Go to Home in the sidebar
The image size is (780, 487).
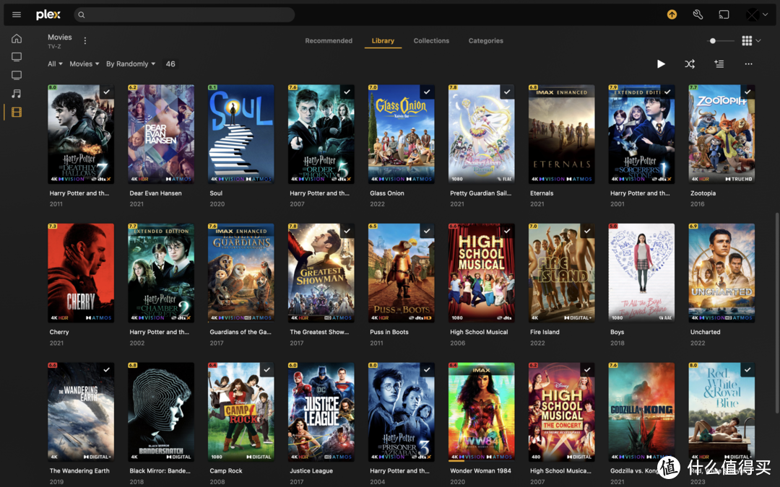[x=17, y=38]
